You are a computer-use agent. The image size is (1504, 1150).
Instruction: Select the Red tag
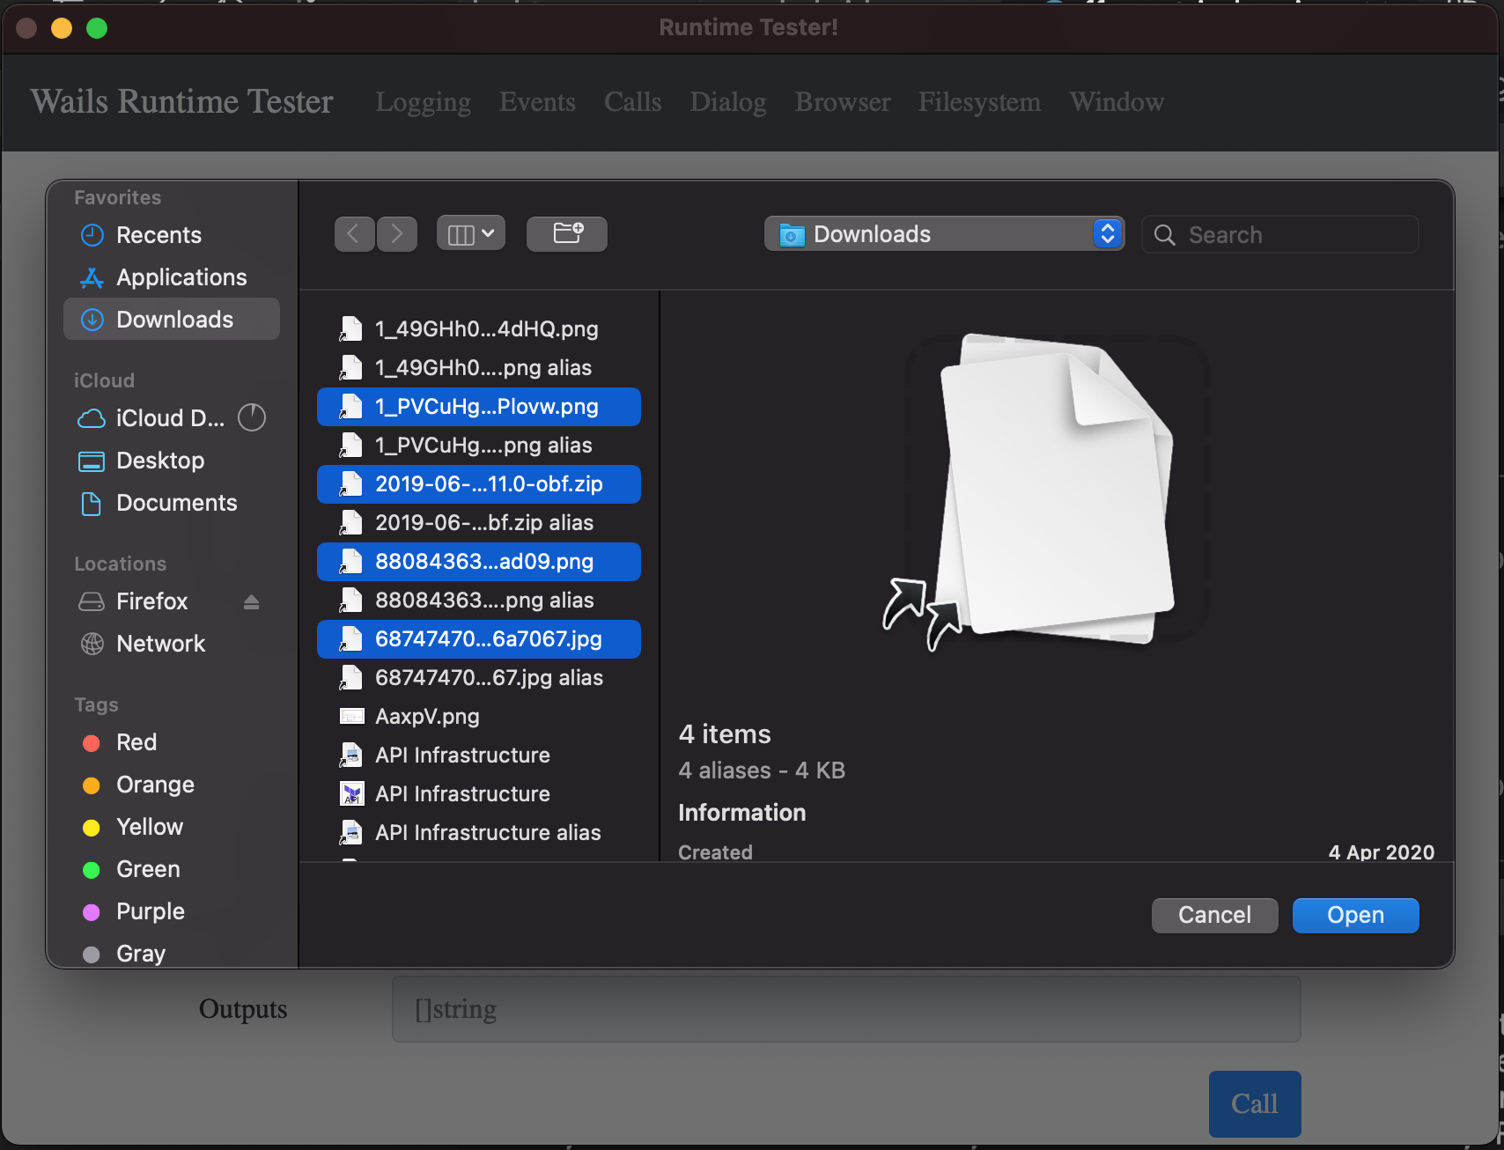pos(136,742)
